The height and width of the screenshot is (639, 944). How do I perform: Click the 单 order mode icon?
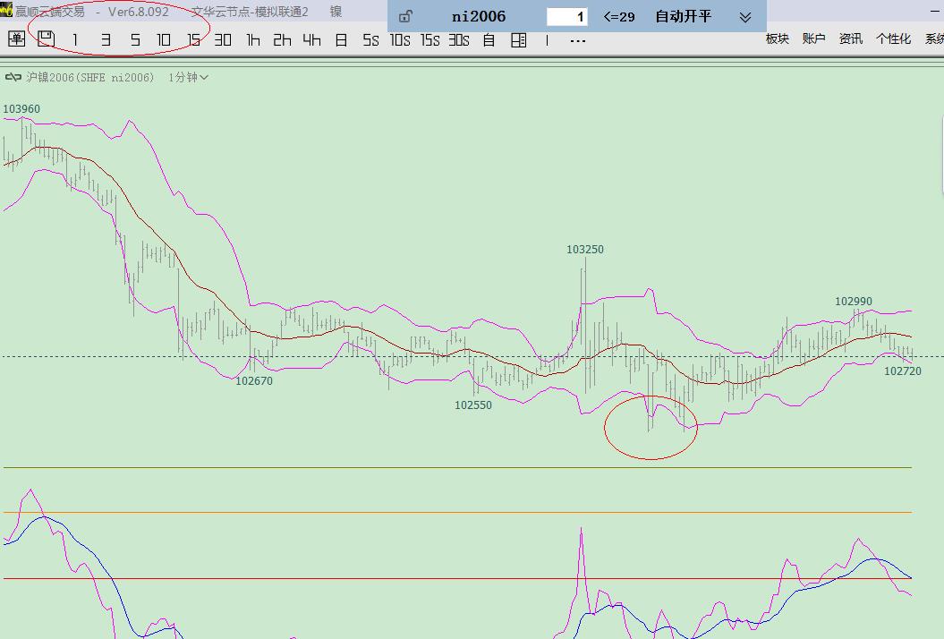(x=16, y=39)
